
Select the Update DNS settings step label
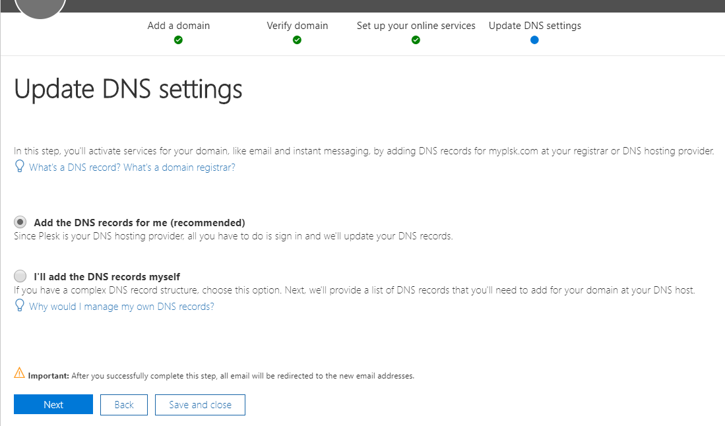pyautogui.click(x=534, y=26)
